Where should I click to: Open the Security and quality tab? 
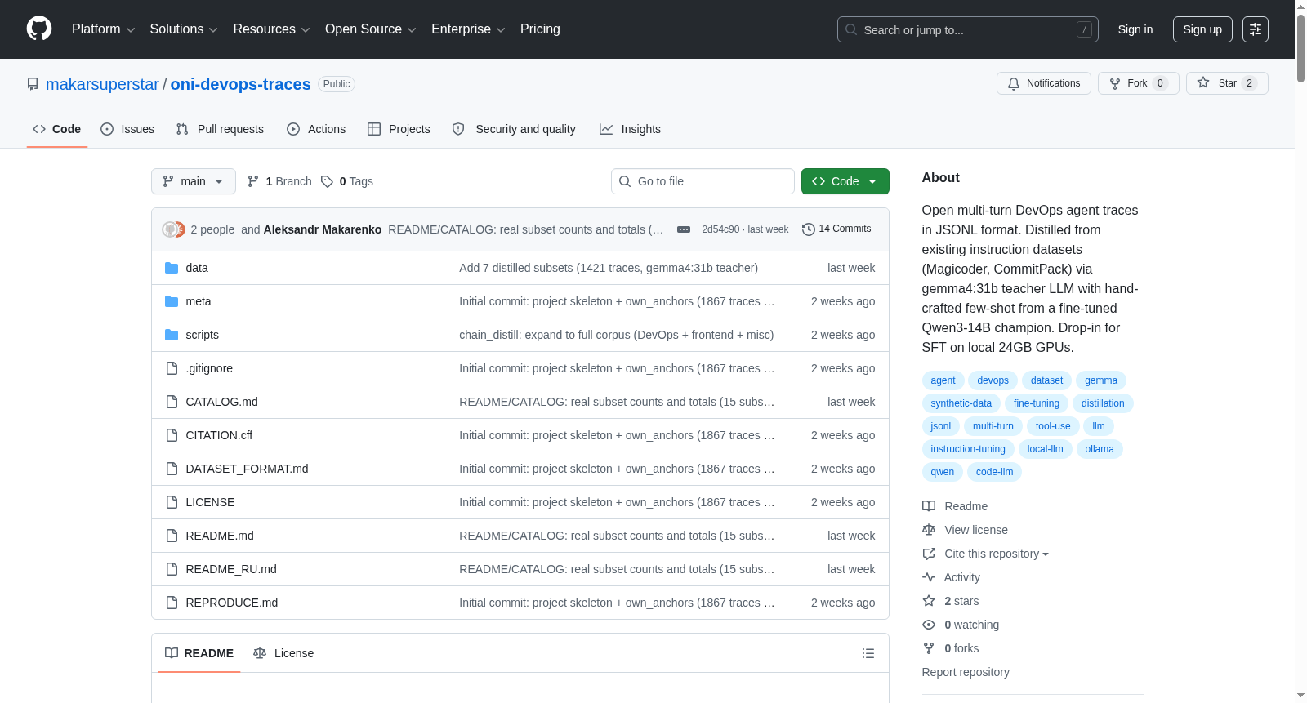pyautogui.click(x=514, y=129)
